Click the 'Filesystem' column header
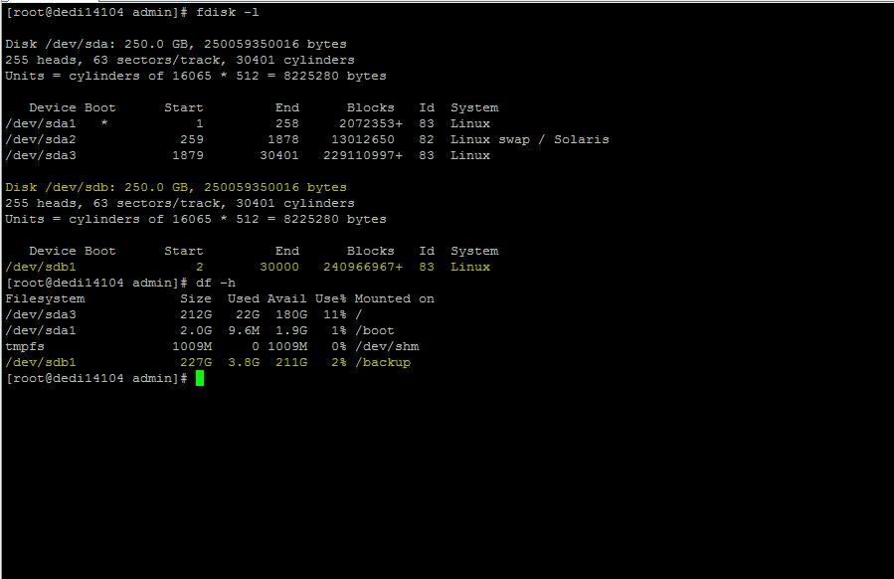Viewport: 894px width, 579px height. pyautogui.click(x=45, y=298)
